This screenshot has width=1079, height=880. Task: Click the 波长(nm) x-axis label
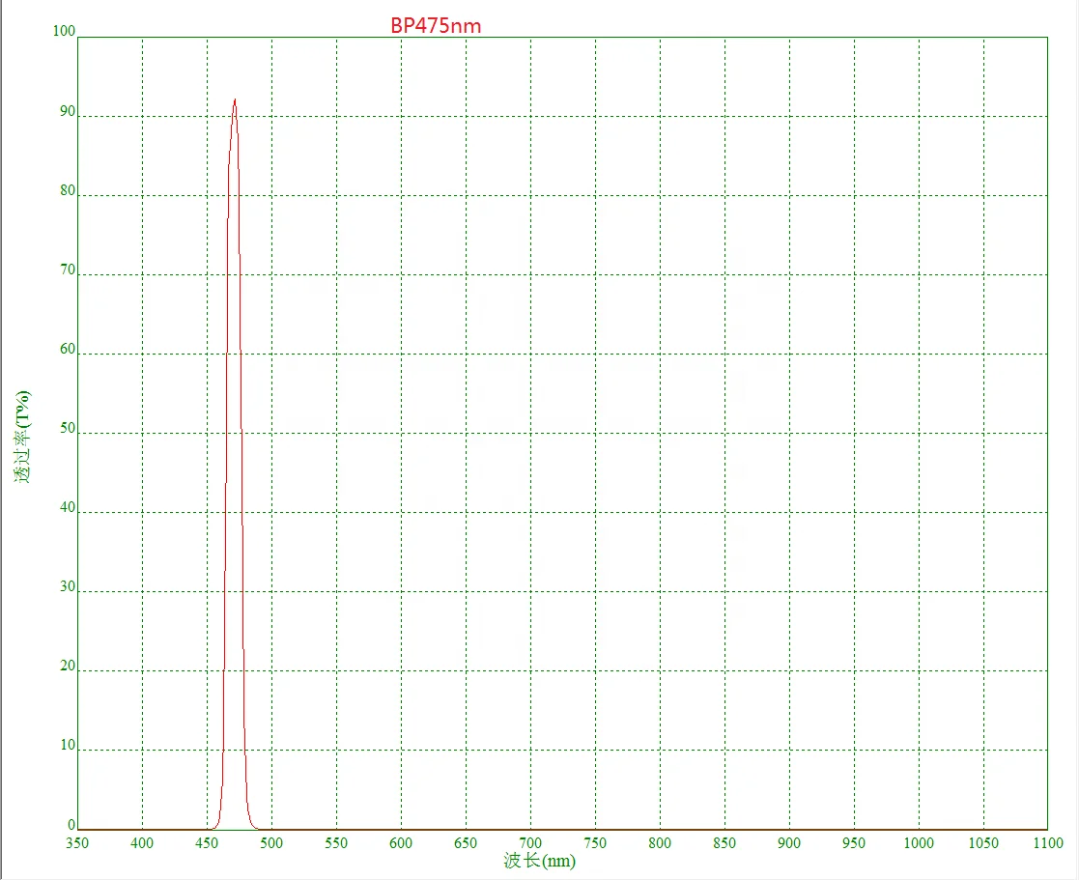(x=541, y=863)
